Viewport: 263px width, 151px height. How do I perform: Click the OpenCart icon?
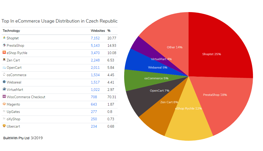pos(4,67)
